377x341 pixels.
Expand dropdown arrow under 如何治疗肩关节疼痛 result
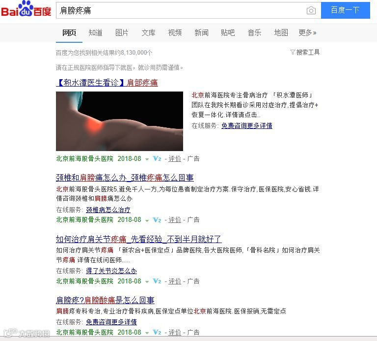point(147,282)
